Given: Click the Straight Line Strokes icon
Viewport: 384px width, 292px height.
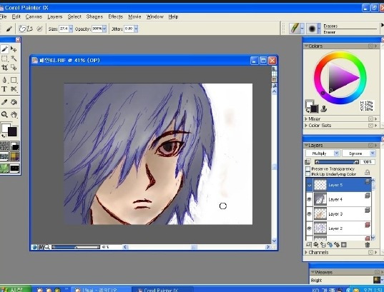Looking at the screenshot, I should point(30,29).
